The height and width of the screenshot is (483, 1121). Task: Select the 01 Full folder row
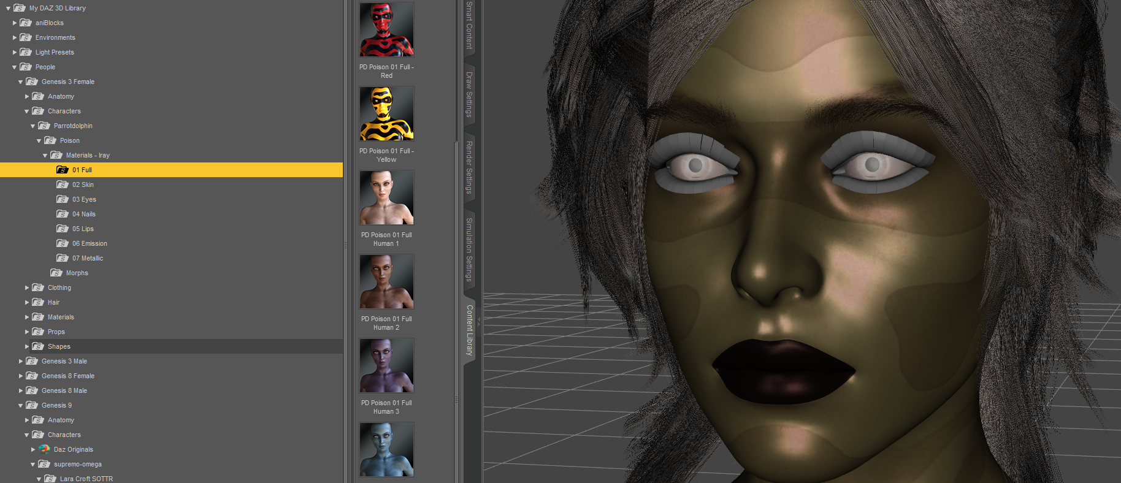pyautogui.click(x=171, y=170)
